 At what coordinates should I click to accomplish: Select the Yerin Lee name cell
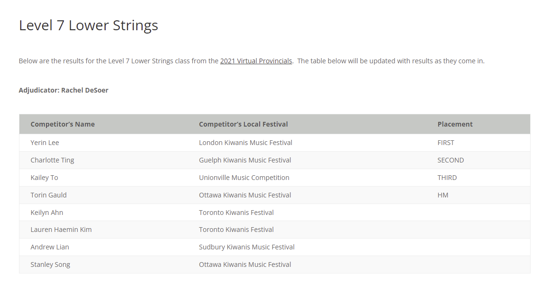[x=45, y=143]
